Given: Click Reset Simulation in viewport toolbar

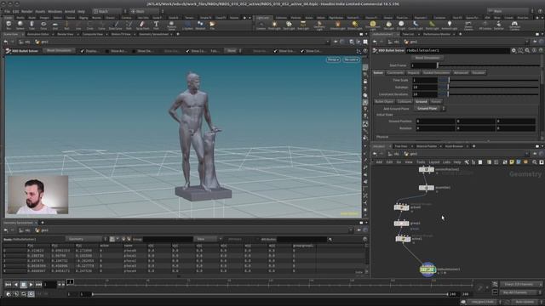Looking at the screenshot, I should pos(59,51).
